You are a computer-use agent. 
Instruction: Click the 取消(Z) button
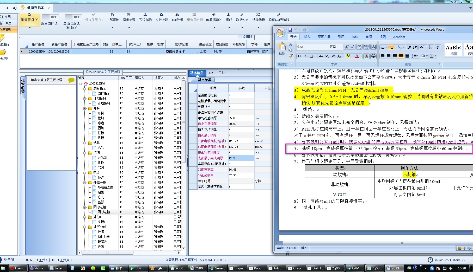point(72,28)
